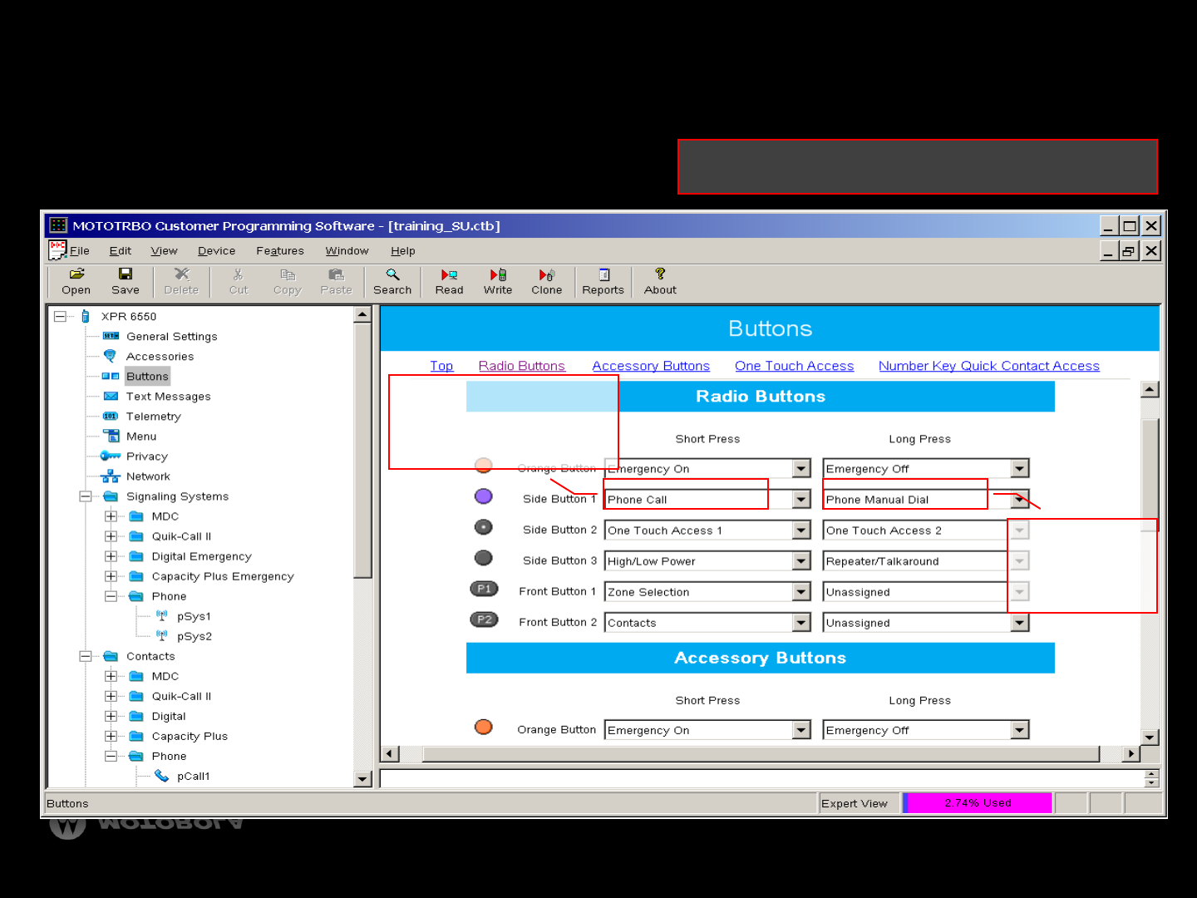Screen dimensions: 1197x898
Task: Select pSys1 phone system item
Action: tap(194, 616)
